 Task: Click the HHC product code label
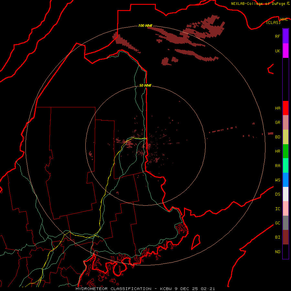(284, 19)
